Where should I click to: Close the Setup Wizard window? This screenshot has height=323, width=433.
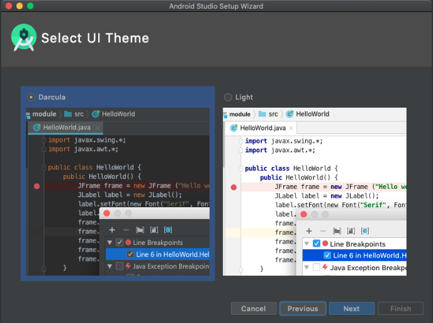click(9, 6)
